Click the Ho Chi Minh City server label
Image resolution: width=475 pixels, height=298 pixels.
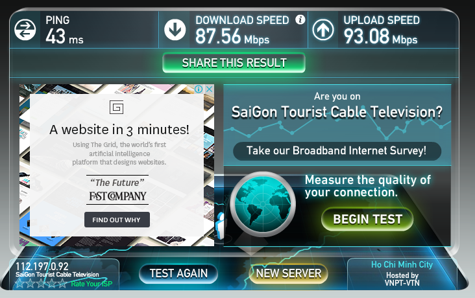click(402, 264)
